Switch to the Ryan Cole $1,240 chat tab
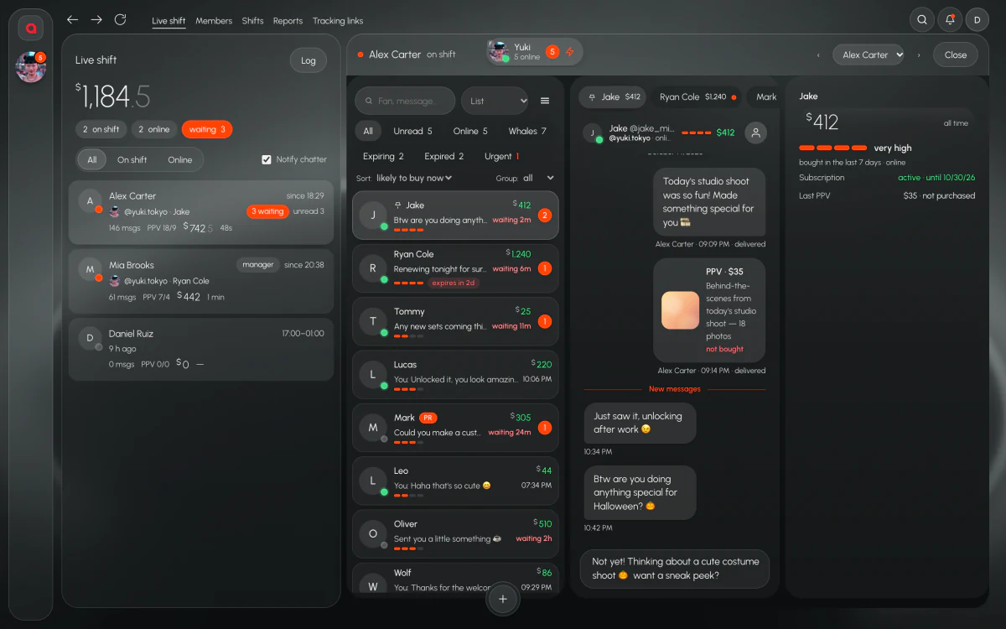This screenshot has height=629, width=1006. (x=697, y=96)
